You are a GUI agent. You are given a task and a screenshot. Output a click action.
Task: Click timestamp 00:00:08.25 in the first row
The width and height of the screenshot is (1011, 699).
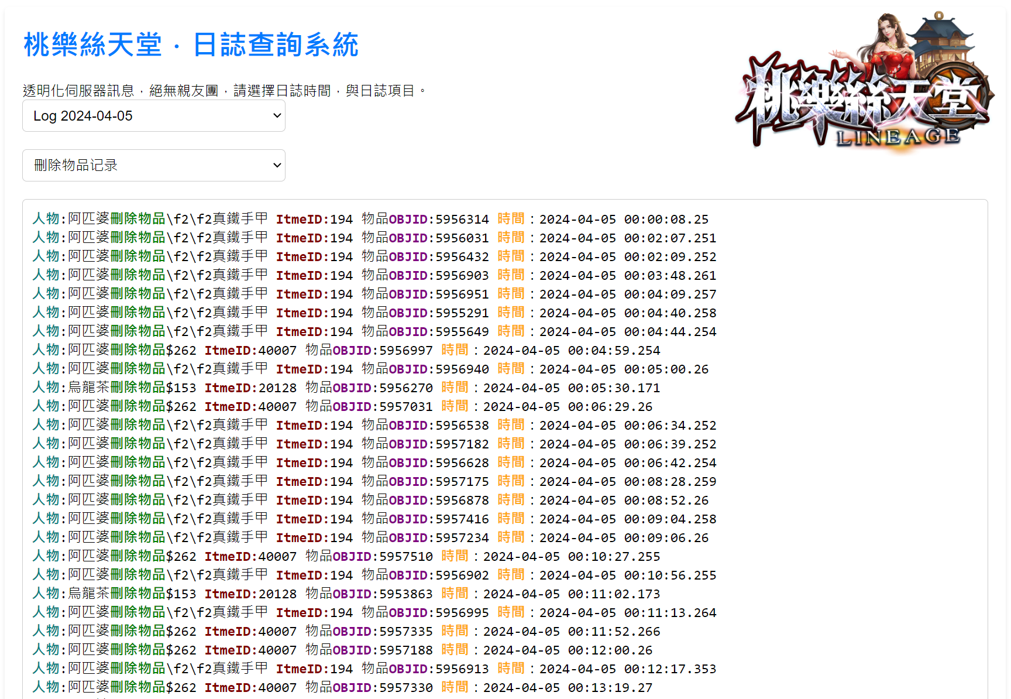pos(666,220)
